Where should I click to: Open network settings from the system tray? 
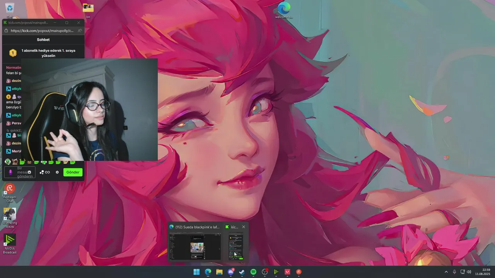click(x=463, y=272)
